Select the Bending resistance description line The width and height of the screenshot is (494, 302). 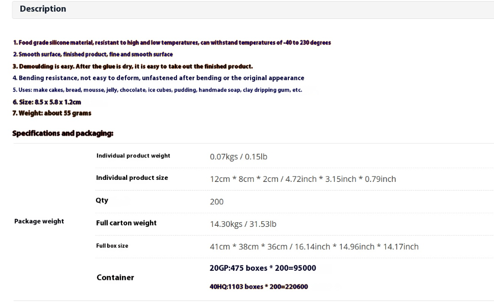(159, 78)
